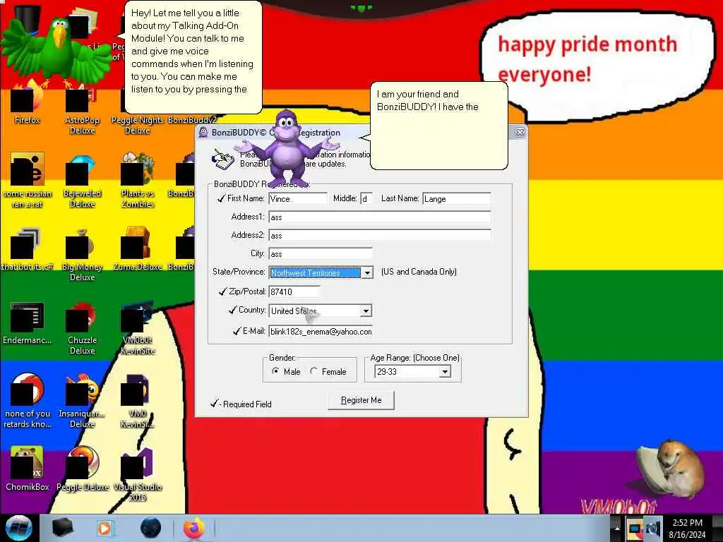Open the Age Range dropdown arrow
Viewport: 723px width, 542px height.
[x=445, y=371]
